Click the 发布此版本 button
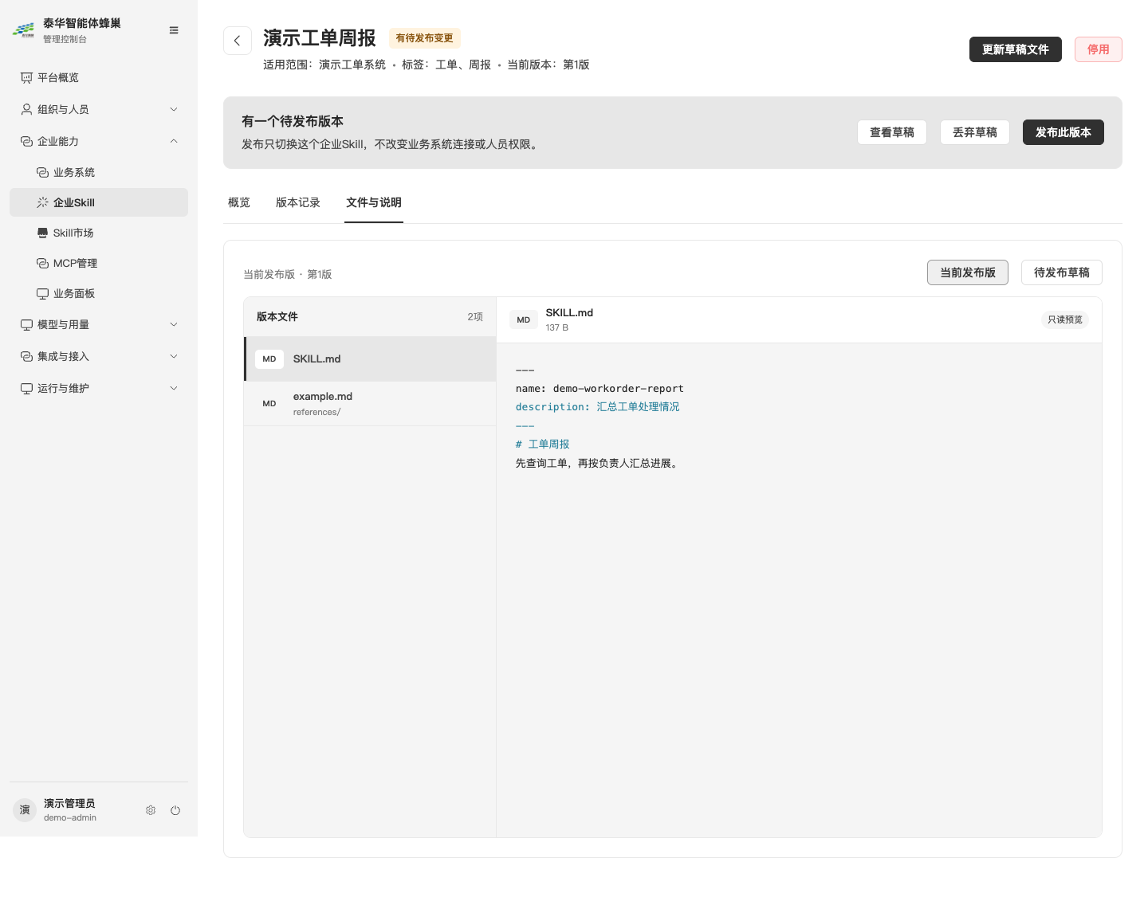Image resolution: width=1148 pixels, height=909 pixels. 1063,132
